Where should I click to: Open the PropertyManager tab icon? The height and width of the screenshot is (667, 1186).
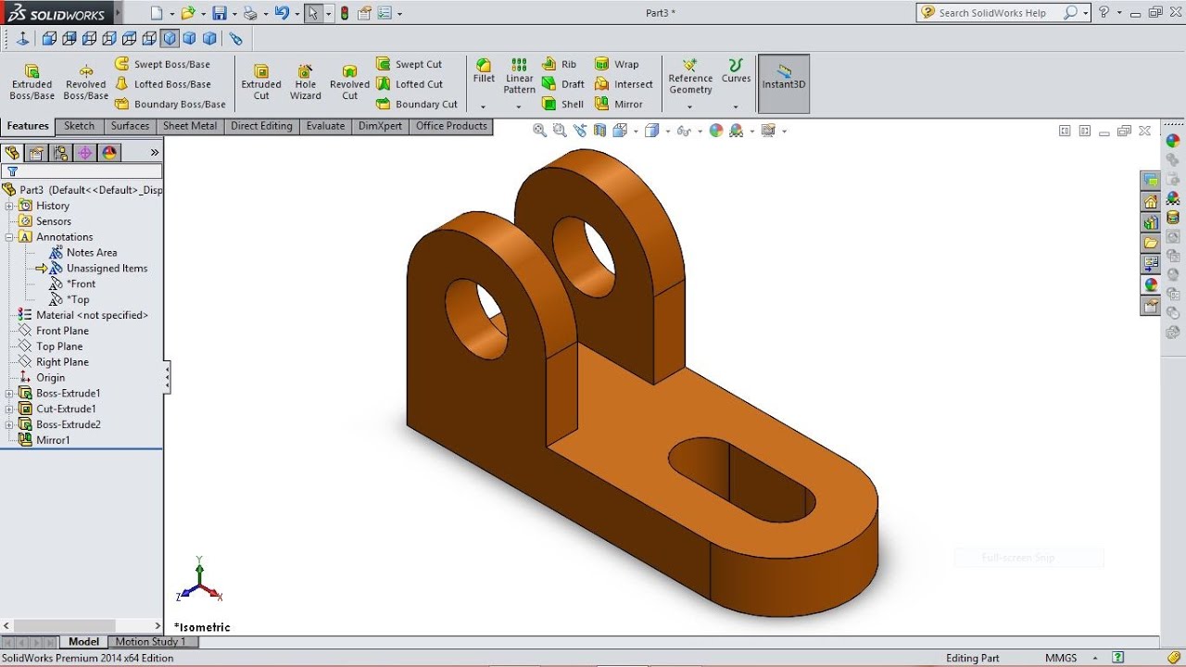[36, 153]
